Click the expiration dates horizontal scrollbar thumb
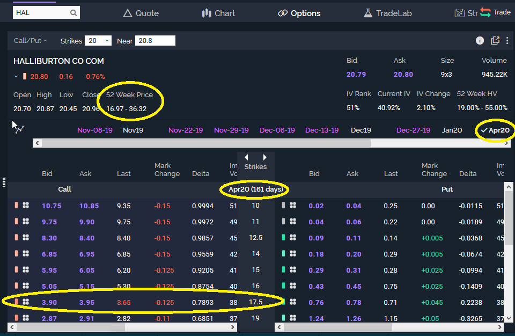 (206, 143)
